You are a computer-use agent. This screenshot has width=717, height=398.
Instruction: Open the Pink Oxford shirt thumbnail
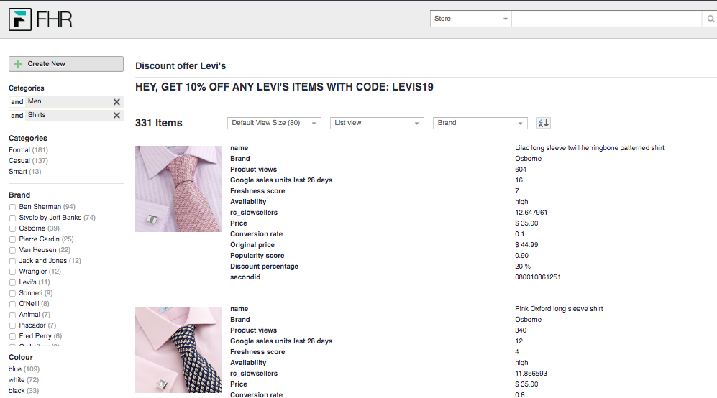pos(178,350)
